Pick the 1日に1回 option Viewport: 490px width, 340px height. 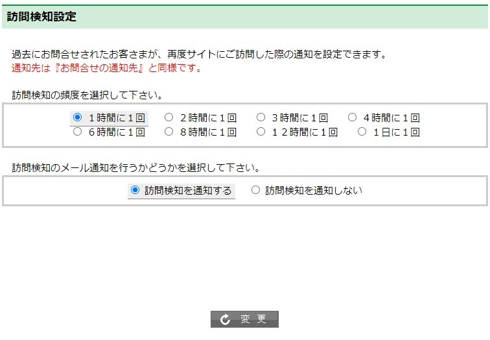coord(362,132)
